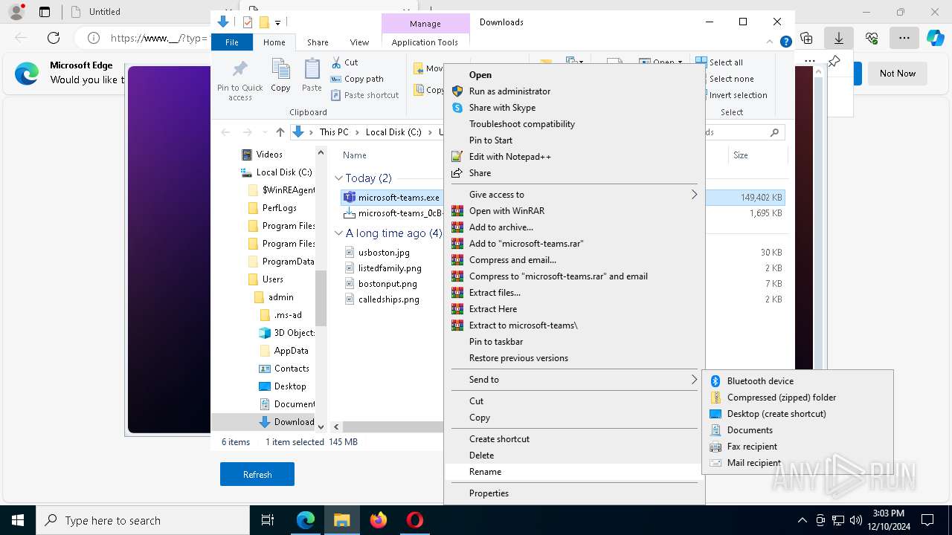Select usboston.jpg file
The width and height of the screenshot is (952, 535).
click(384, 253)
